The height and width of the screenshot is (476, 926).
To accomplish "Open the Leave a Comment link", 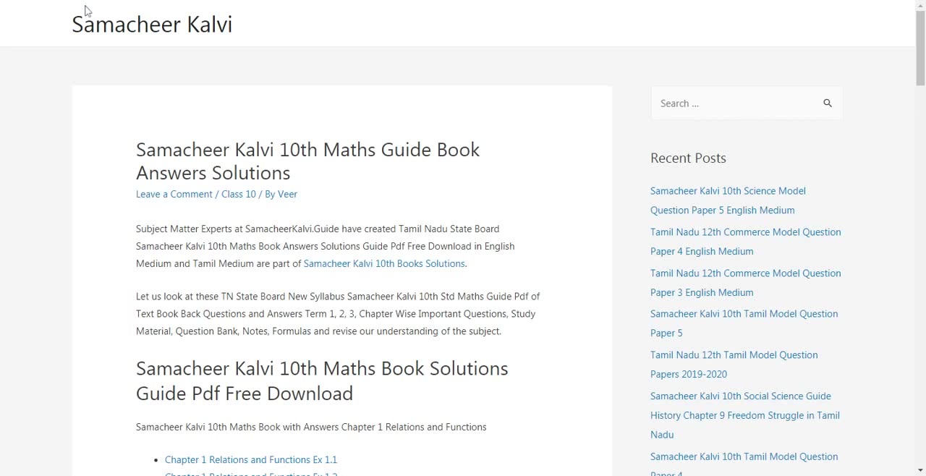I will coord(174,194).
